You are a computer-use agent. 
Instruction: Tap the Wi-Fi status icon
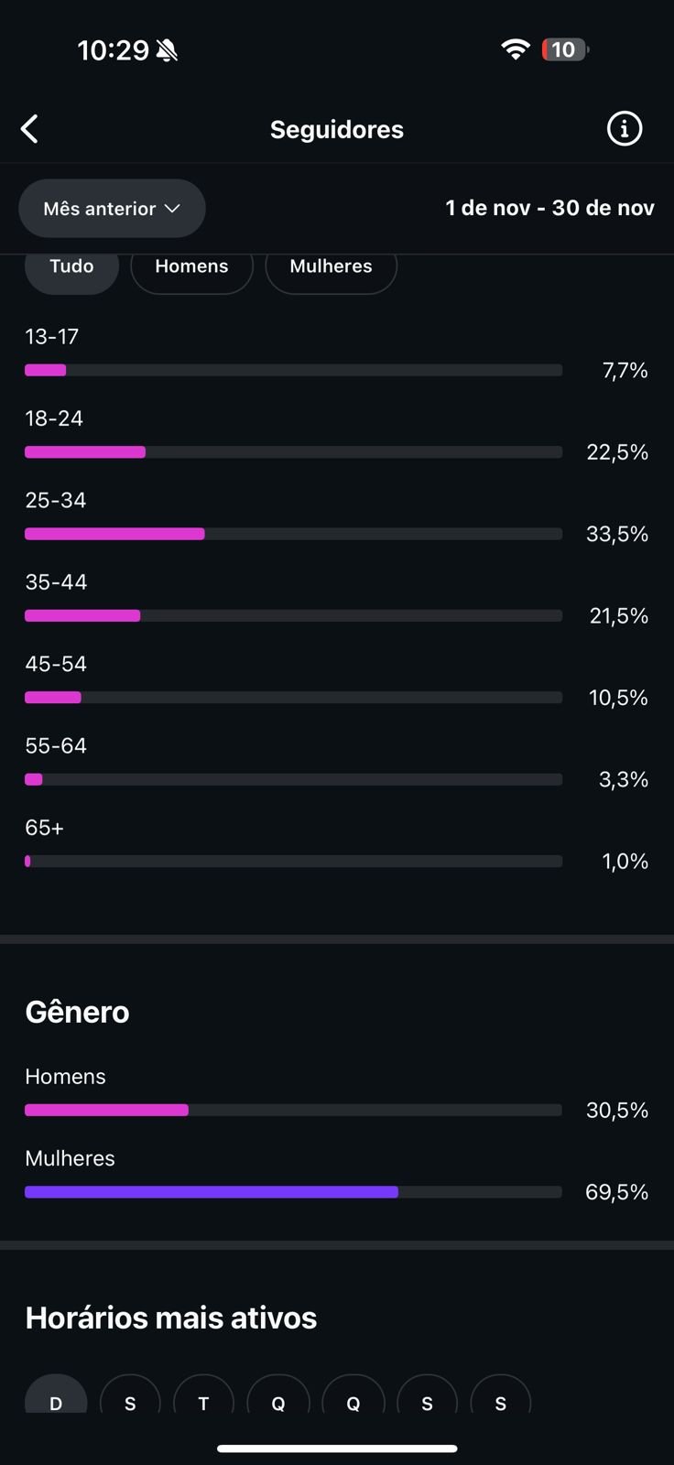pos(516,49)
